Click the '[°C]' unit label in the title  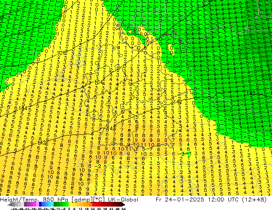[99, 200]
